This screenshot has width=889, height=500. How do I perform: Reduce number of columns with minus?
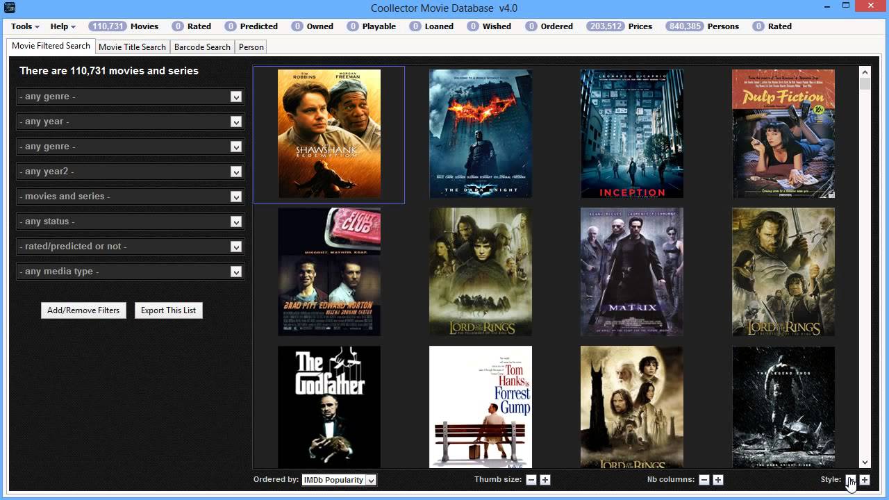click(704, 480)
